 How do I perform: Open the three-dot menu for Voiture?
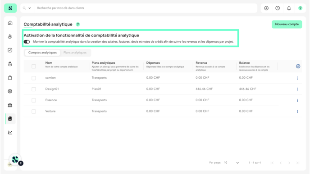coord(297,112)
